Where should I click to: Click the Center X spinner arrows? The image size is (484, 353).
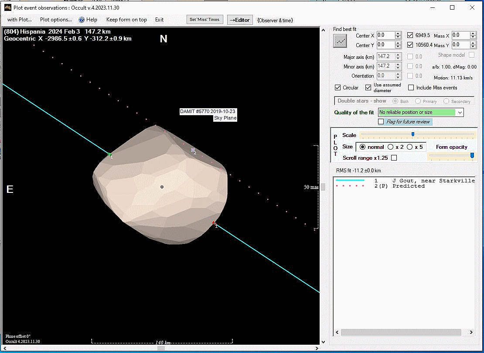pyautogui.click(x=398, y=35)
